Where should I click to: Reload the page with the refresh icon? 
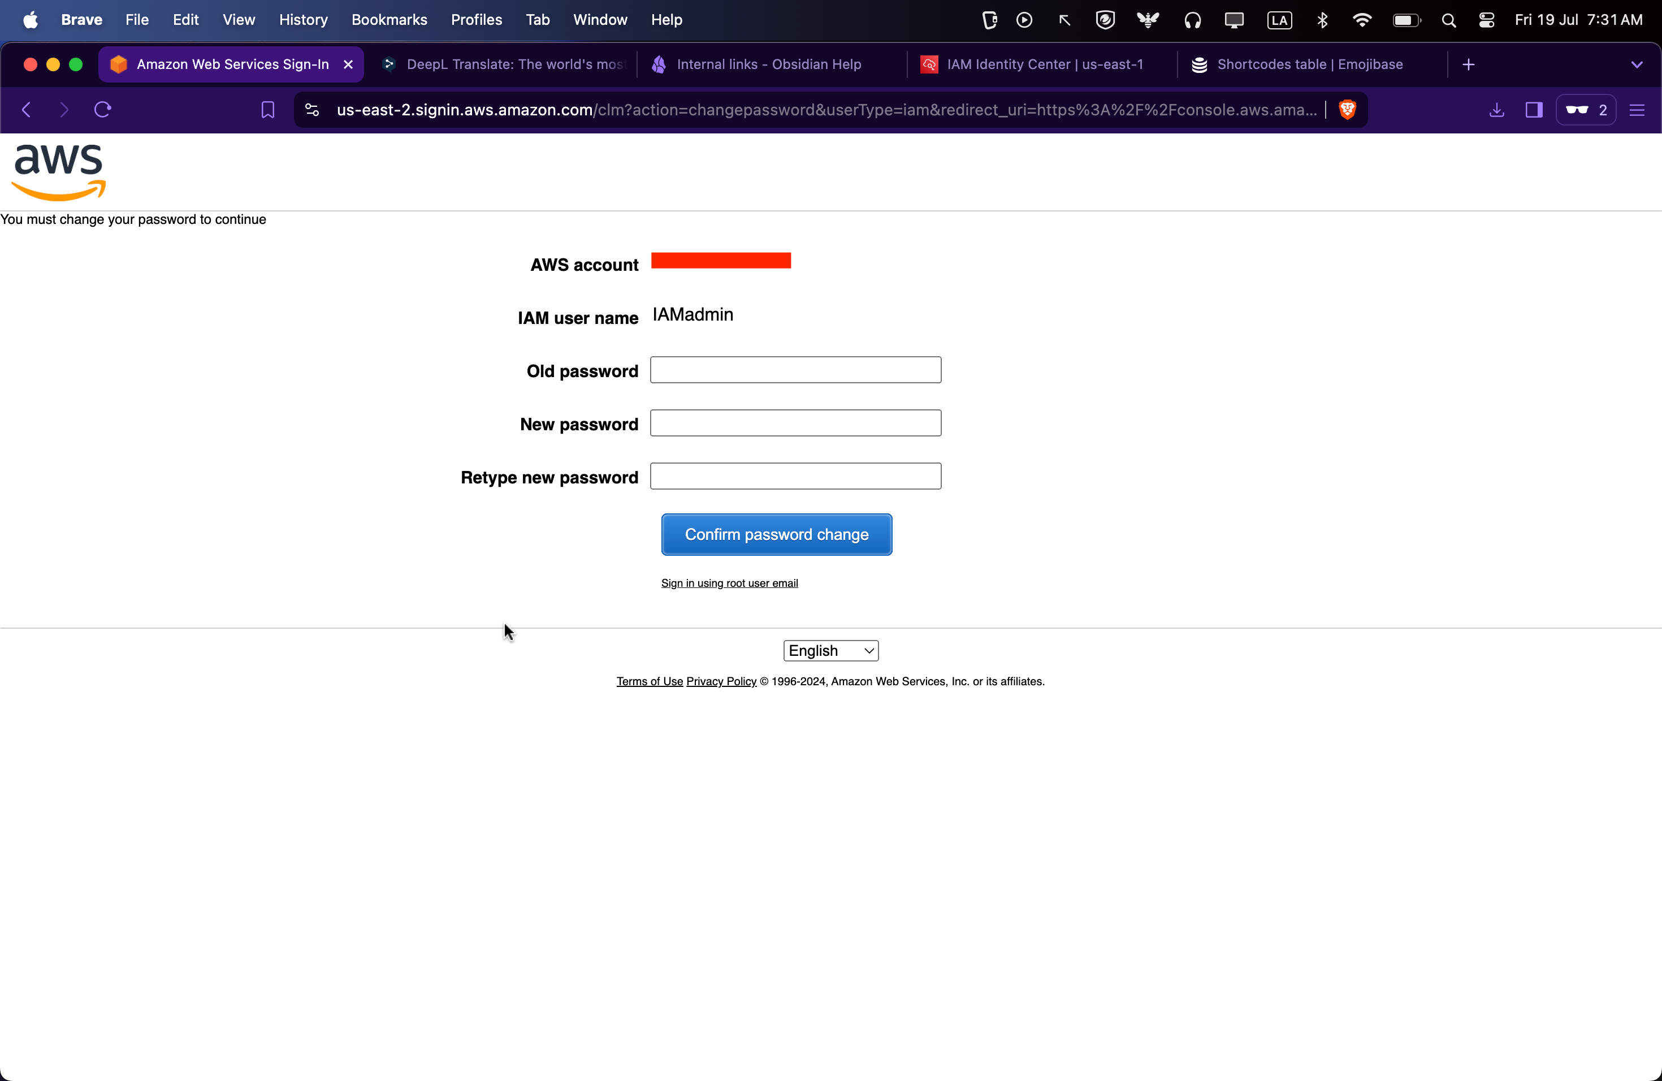[103, 110]
